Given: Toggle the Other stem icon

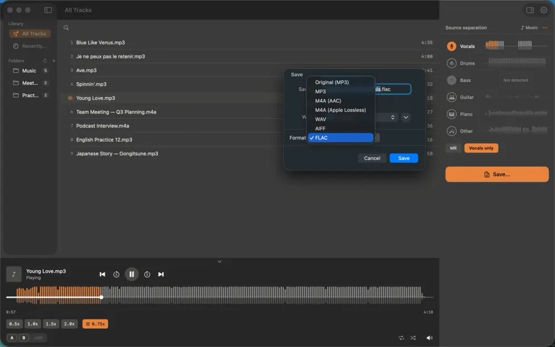Looking at the screenshot, I should 451,131.
